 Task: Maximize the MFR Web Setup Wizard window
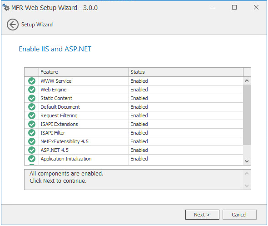pos(234,7)
